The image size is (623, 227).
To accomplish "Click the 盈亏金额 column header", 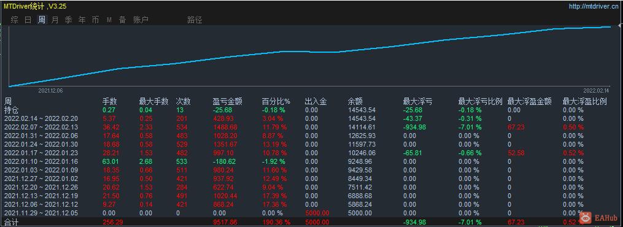I will (x=228, y=102).
